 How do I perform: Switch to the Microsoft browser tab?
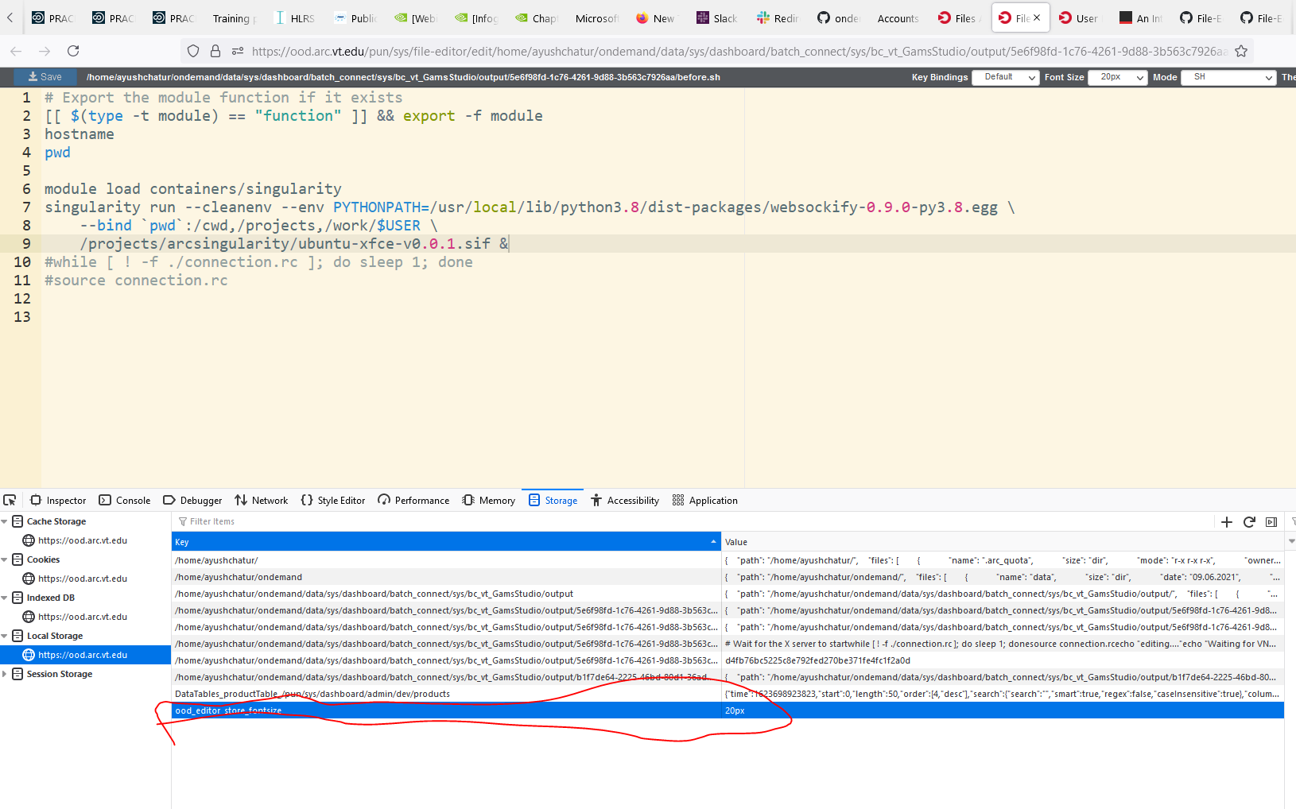(596, 17)
